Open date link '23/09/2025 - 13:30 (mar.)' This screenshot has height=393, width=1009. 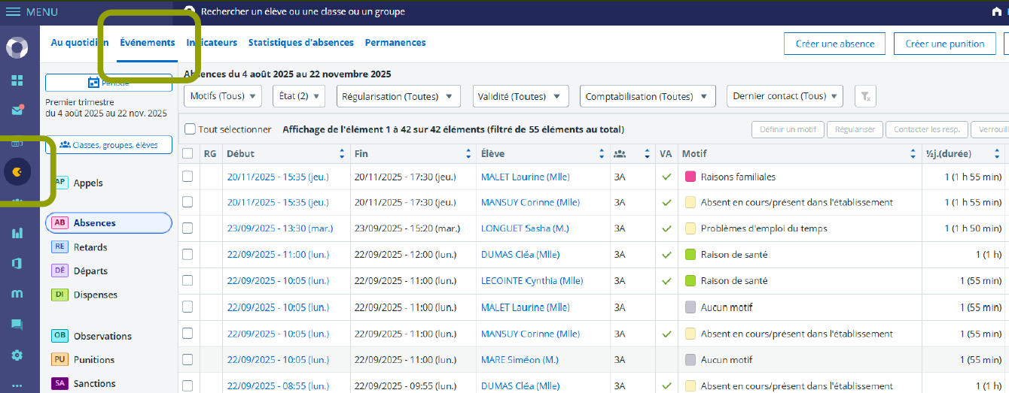pyautogui.click(x=279, y=228)
